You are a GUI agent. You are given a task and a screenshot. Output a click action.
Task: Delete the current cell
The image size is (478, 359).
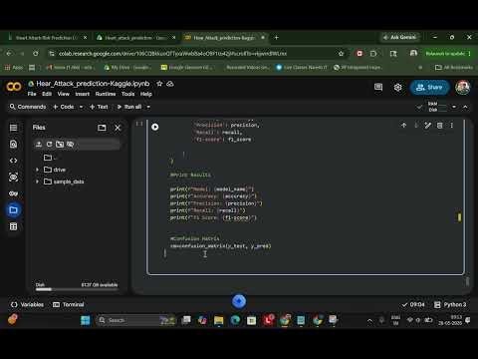coord(440,126)
